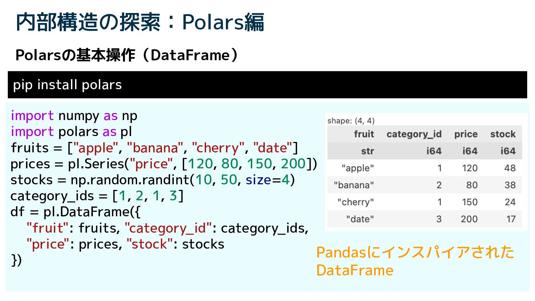Click the "category_ids = [1, 2, 1, 3]" line
The image size is (535, 301).
(97, 196)
